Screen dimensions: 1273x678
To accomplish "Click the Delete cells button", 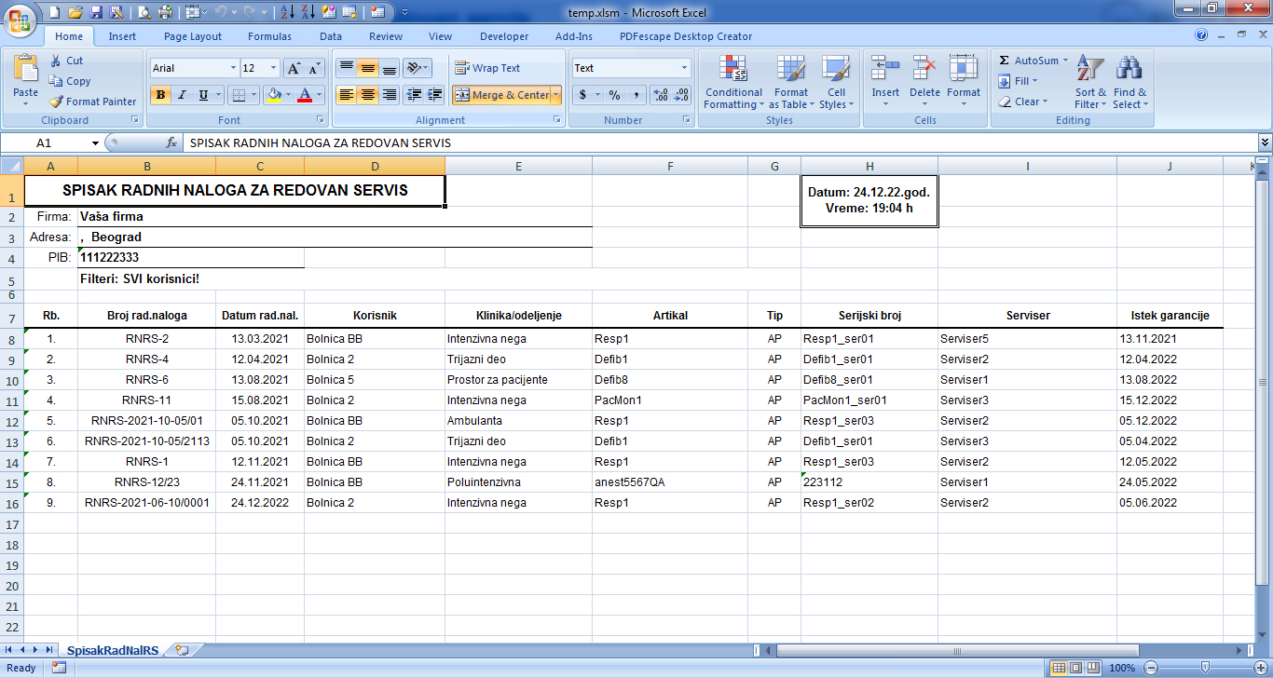I will coord(924,81).
